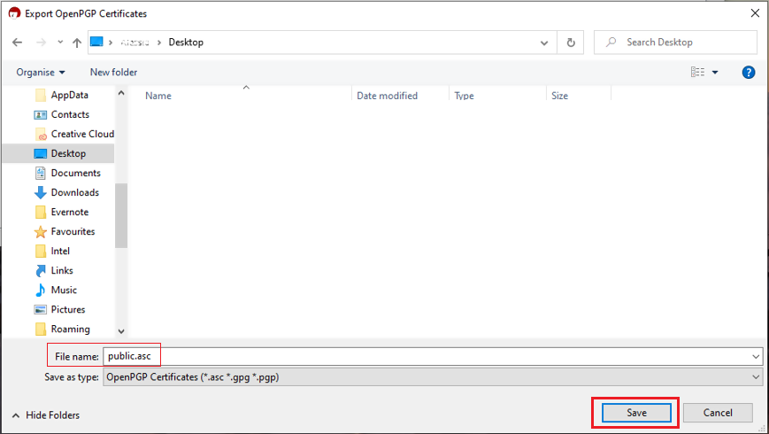Select the Roaming folder

[x=70, y=329]
